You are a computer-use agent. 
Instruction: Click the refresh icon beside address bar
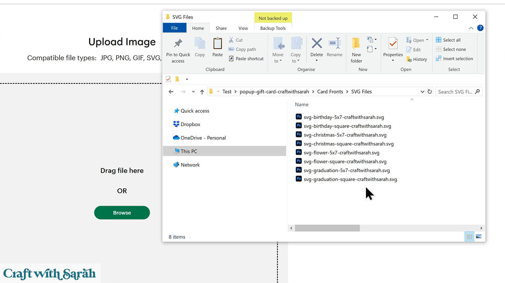click(430, 92)
